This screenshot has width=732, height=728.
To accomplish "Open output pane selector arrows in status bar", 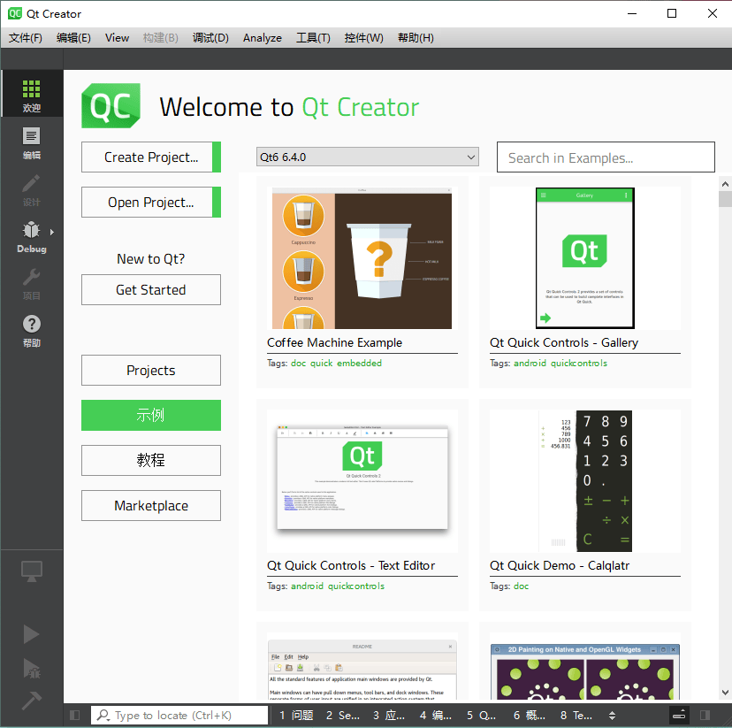I will click(612, 715).
